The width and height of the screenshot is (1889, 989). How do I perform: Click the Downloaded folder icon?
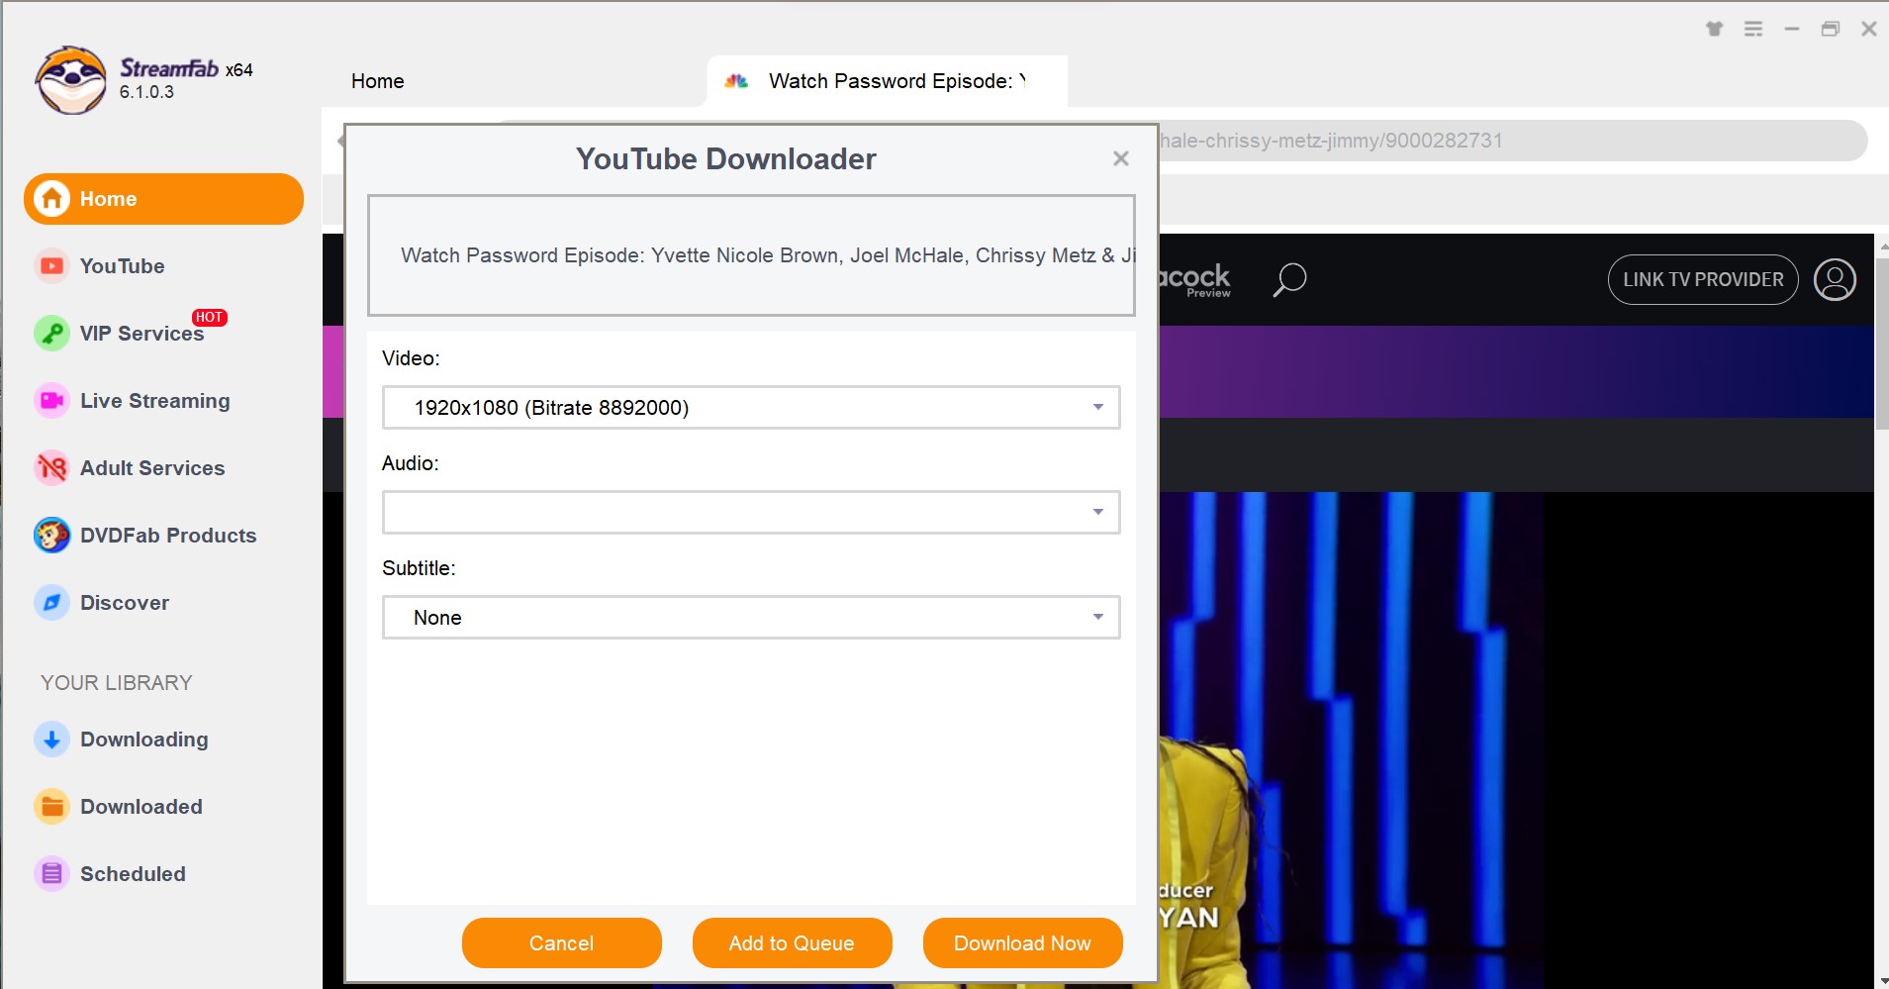tap(51, 807)
